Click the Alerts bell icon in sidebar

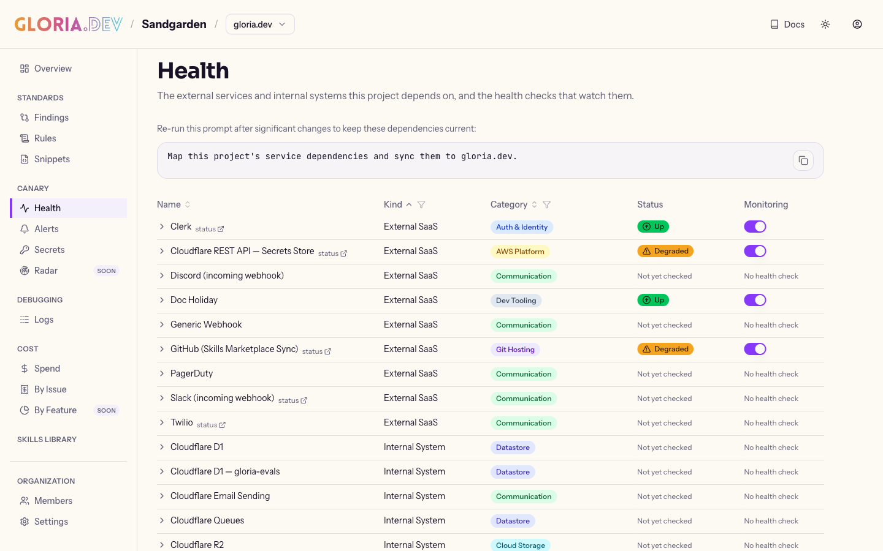pos(25,229)
